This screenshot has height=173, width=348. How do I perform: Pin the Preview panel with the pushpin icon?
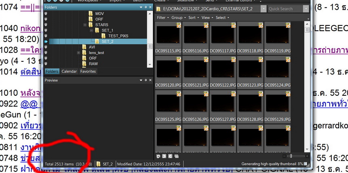146,80
